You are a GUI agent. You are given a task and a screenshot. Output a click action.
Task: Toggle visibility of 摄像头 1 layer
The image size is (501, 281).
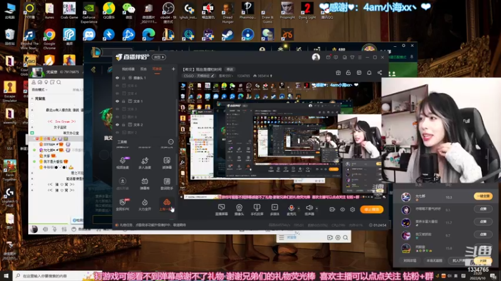117,77
